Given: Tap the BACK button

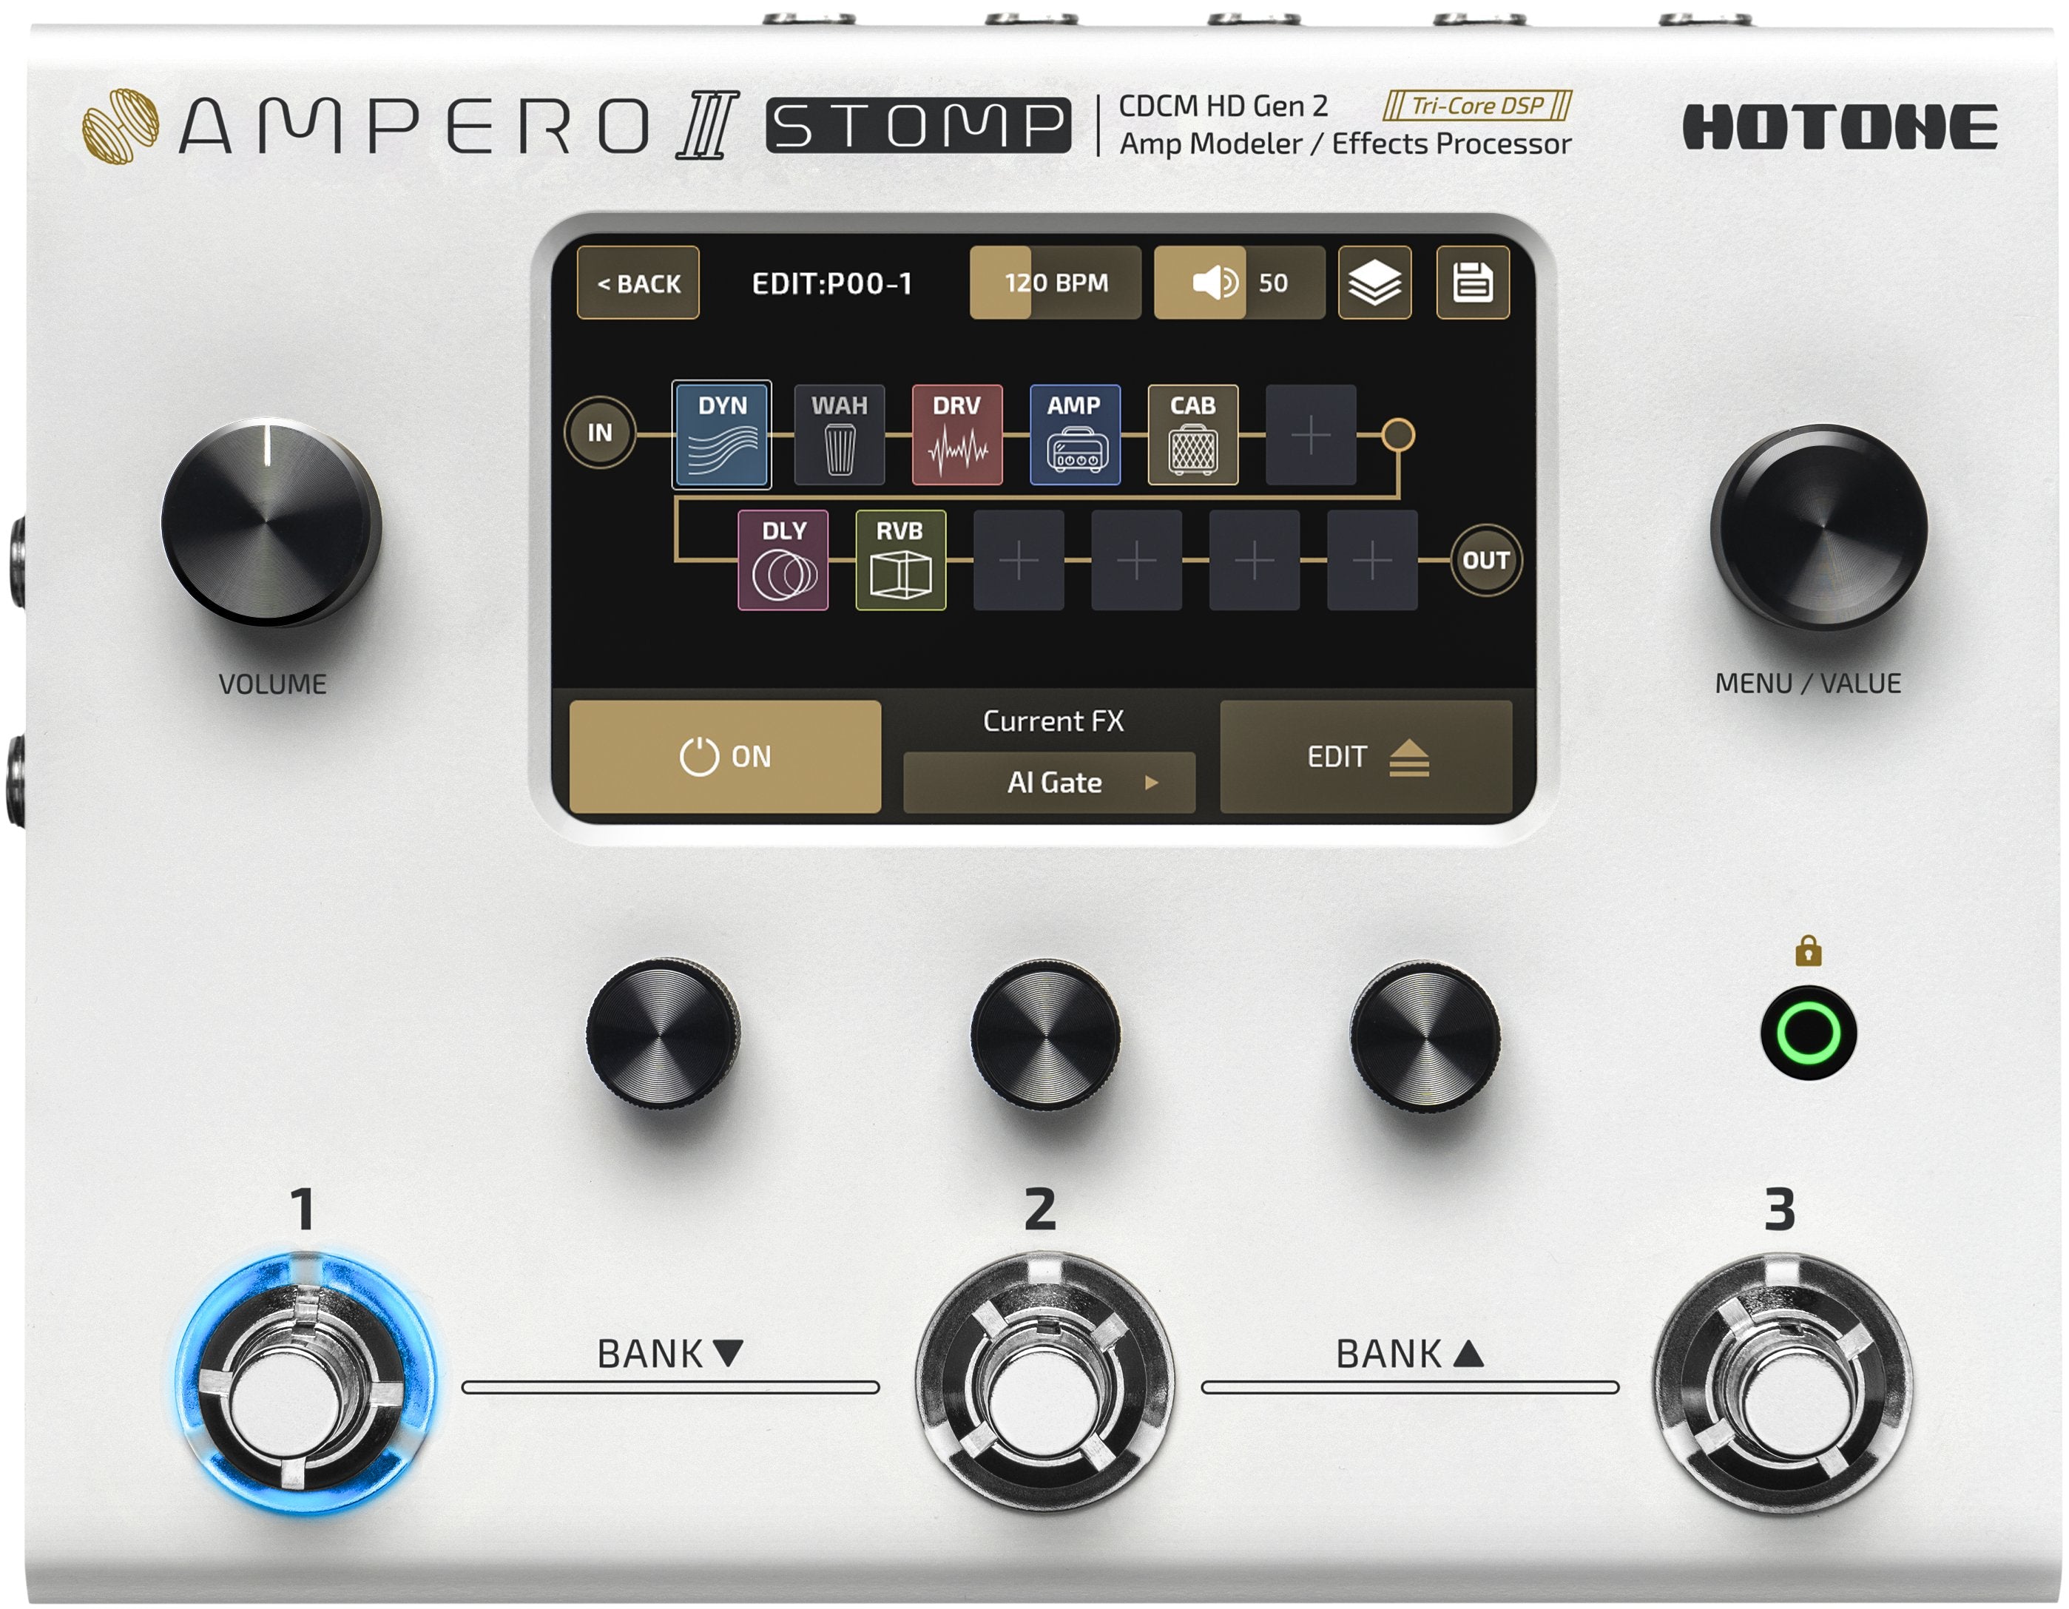Looking at the screenshot, I should [x=638, y=281].
